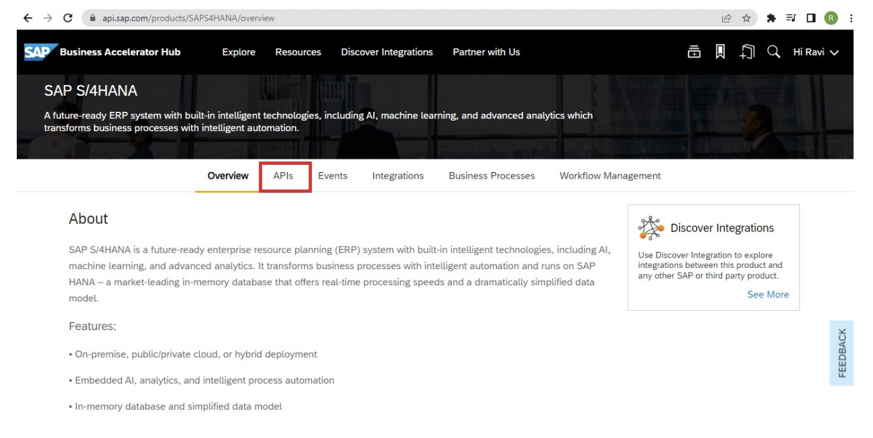Click the search magnifier icon
The height and width of the screenshot is (438, 873).
pyautogui.click(x=773, y=52)
